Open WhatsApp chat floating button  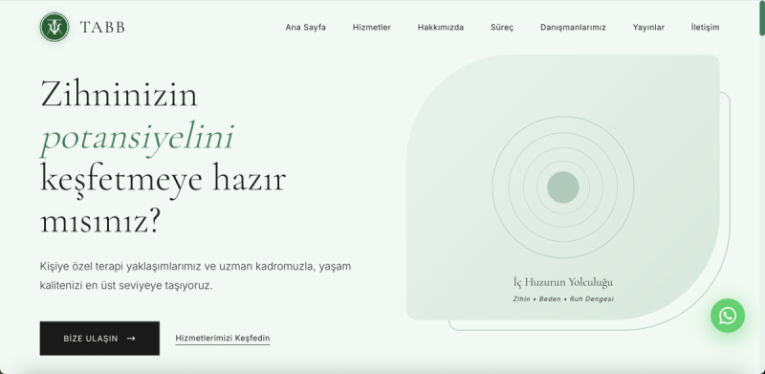pyautogui.click(x=728, y=316)
